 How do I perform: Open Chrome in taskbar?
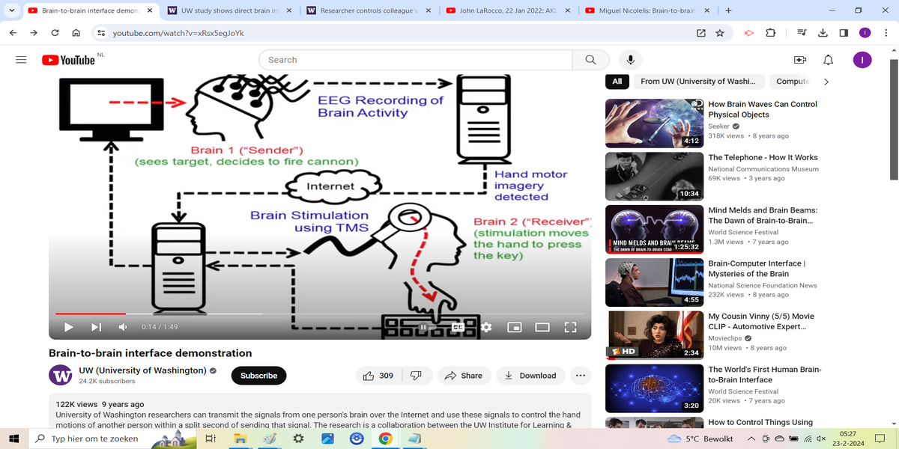(385, 439)
